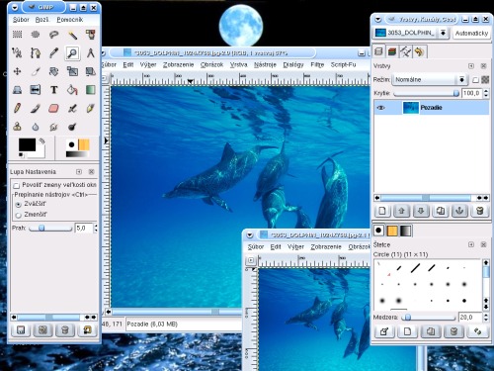The height and width of the screenshot is (371, 494).
Task: Click the active gradient indicator in toolbox
Action: tap(77, 154)
